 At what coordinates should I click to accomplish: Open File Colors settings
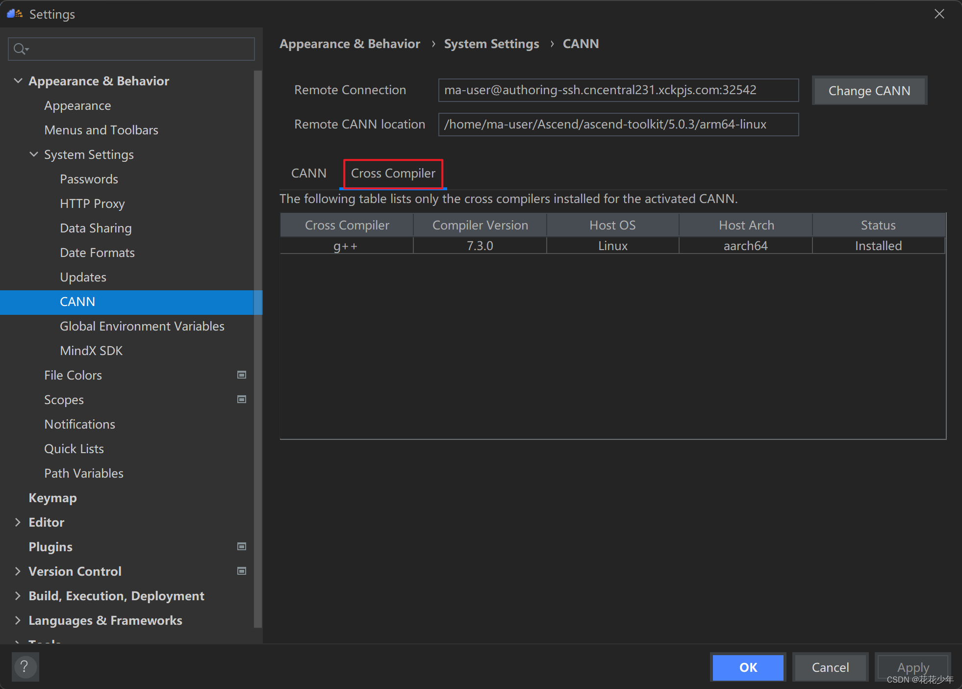pos(73,375)
